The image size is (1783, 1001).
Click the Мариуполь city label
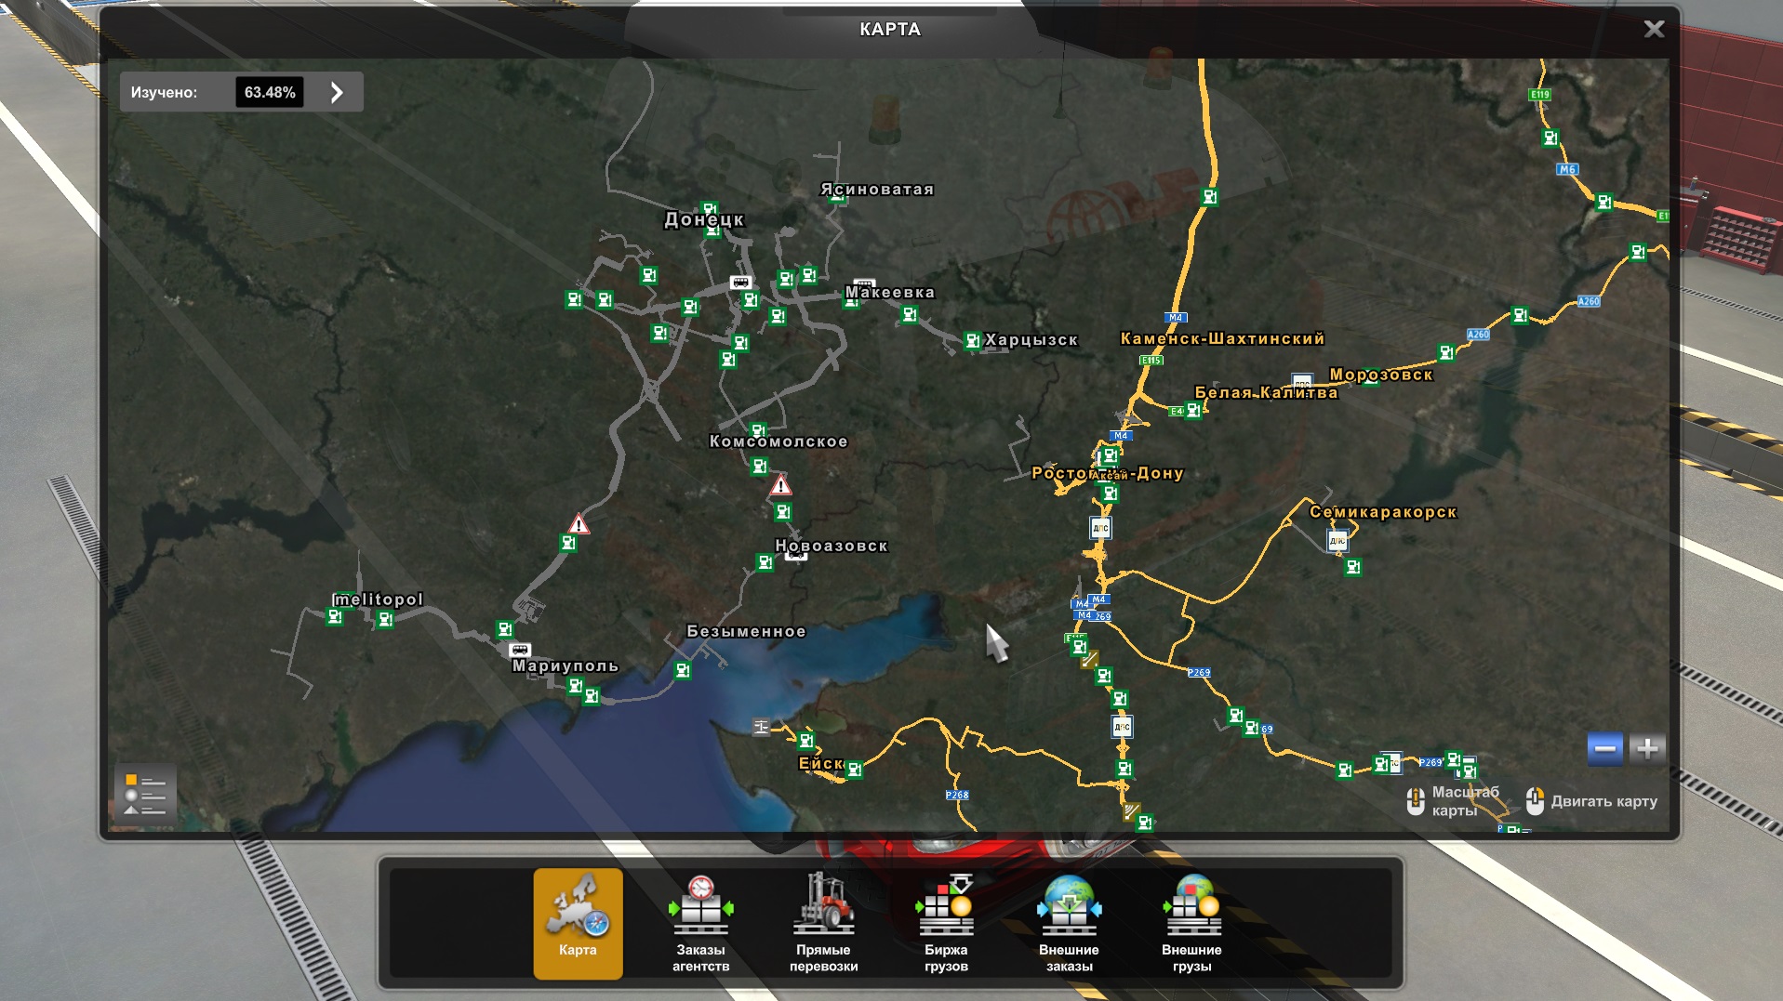pyautogui.click(x=565, y=665)
